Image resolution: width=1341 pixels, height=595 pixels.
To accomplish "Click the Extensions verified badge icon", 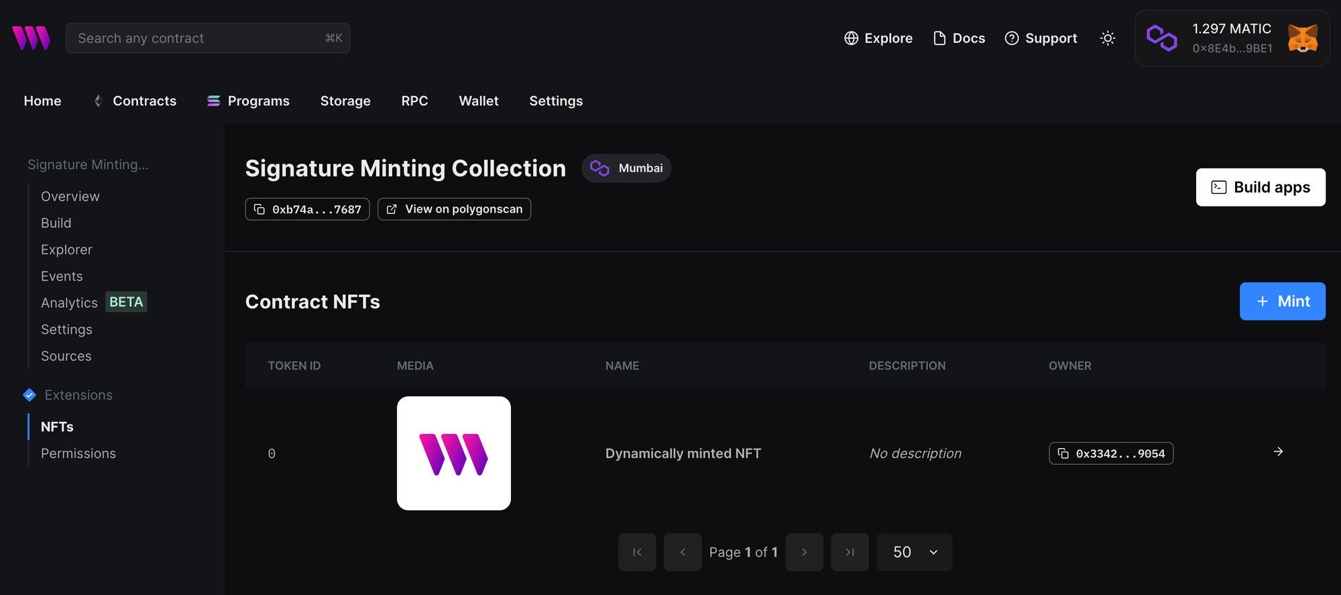I will [x=30, y=395].
